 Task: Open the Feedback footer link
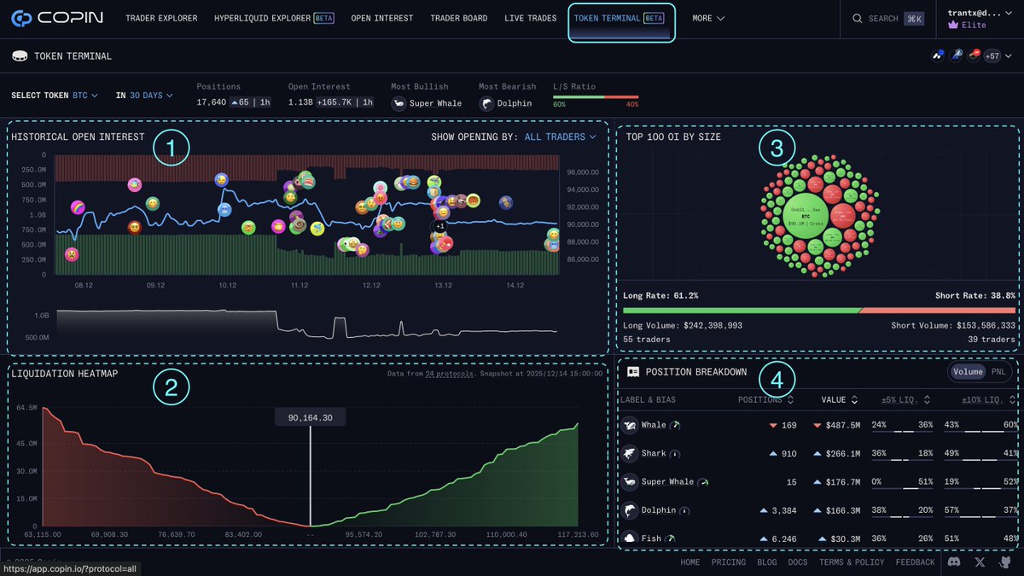point(916,562)
